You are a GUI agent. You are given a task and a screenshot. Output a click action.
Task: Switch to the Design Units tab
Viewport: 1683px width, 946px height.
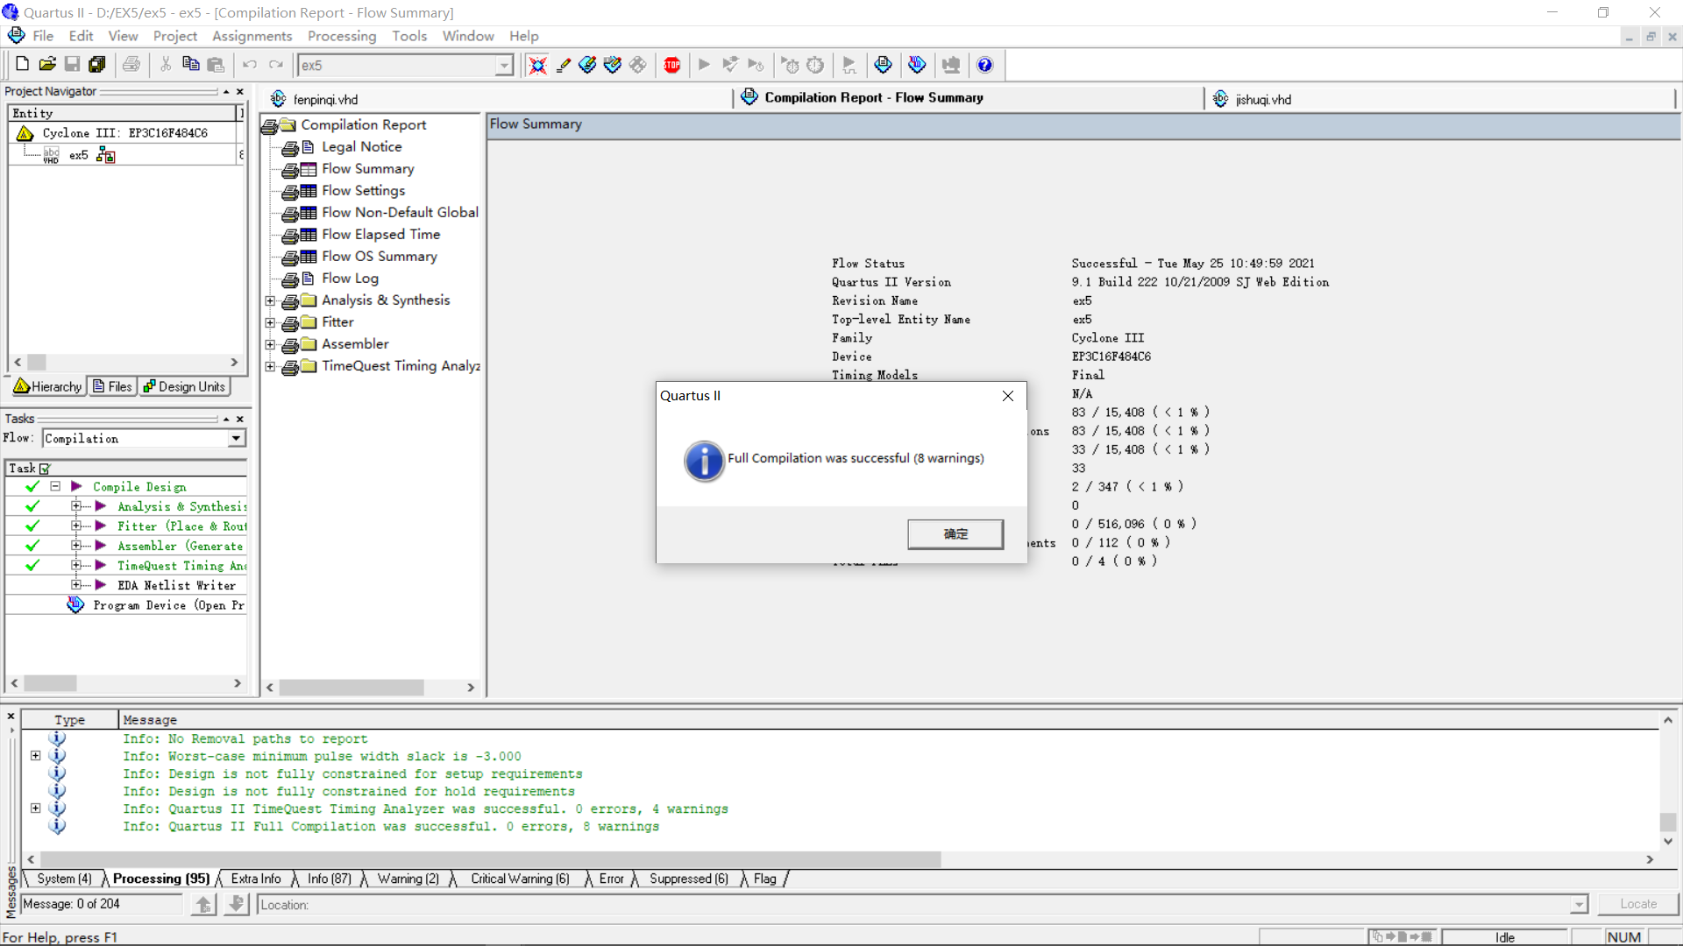[x=184, y=386]
